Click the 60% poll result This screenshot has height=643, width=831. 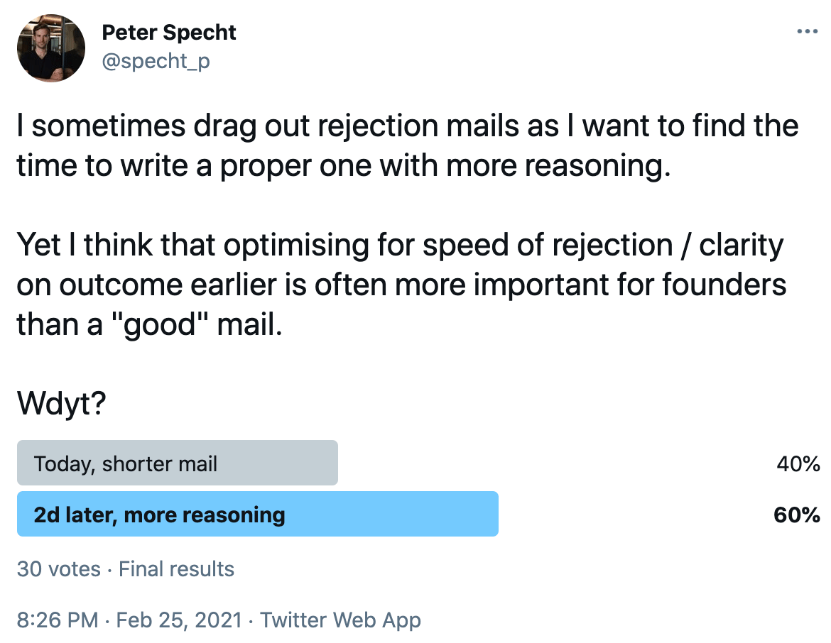pyautogui.click(x=796, y=515)
